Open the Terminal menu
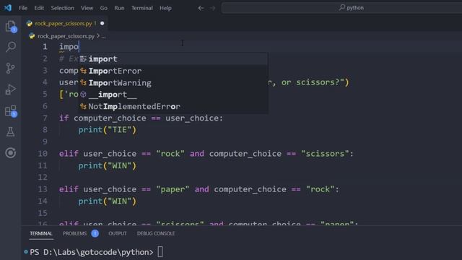The height and width of the screenshot is (260, 462). click(x=142, y=8)
